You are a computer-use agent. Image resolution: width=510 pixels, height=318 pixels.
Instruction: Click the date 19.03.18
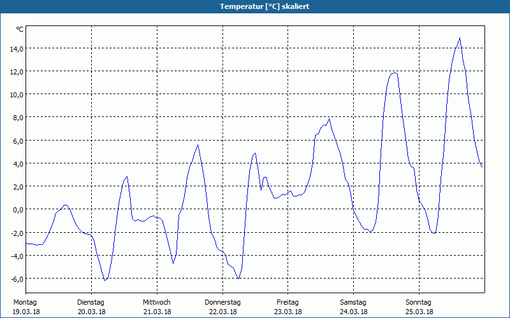coord(26,312)
